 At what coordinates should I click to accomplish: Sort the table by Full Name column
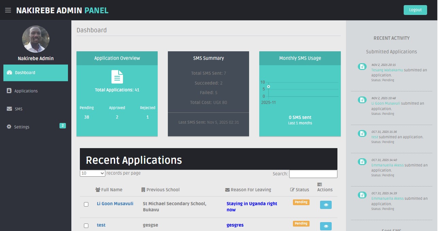tap(111, 190)
